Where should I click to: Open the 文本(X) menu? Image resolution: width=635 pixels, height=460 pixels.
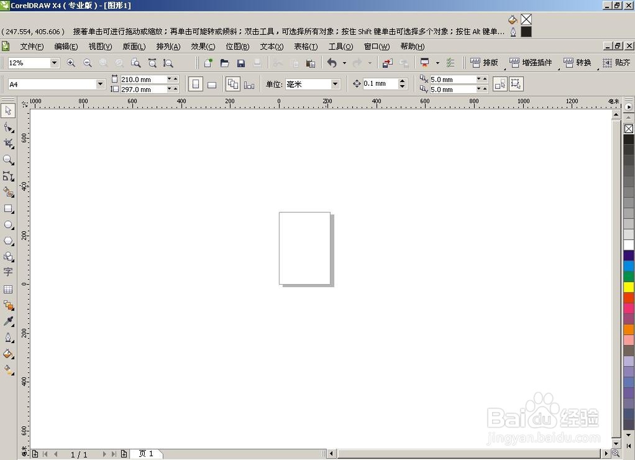click(271, 46)
